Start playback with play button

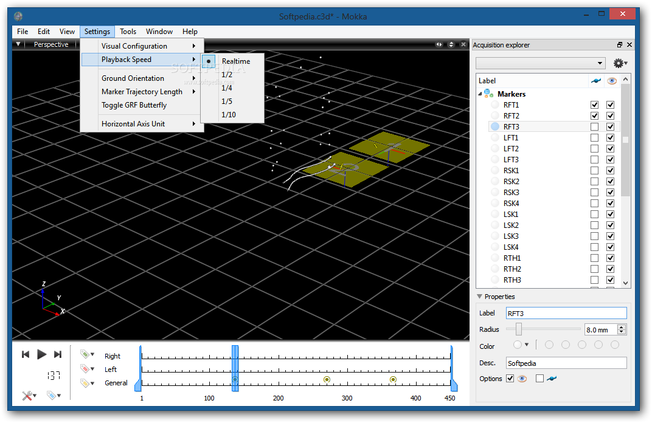point(41,354)
